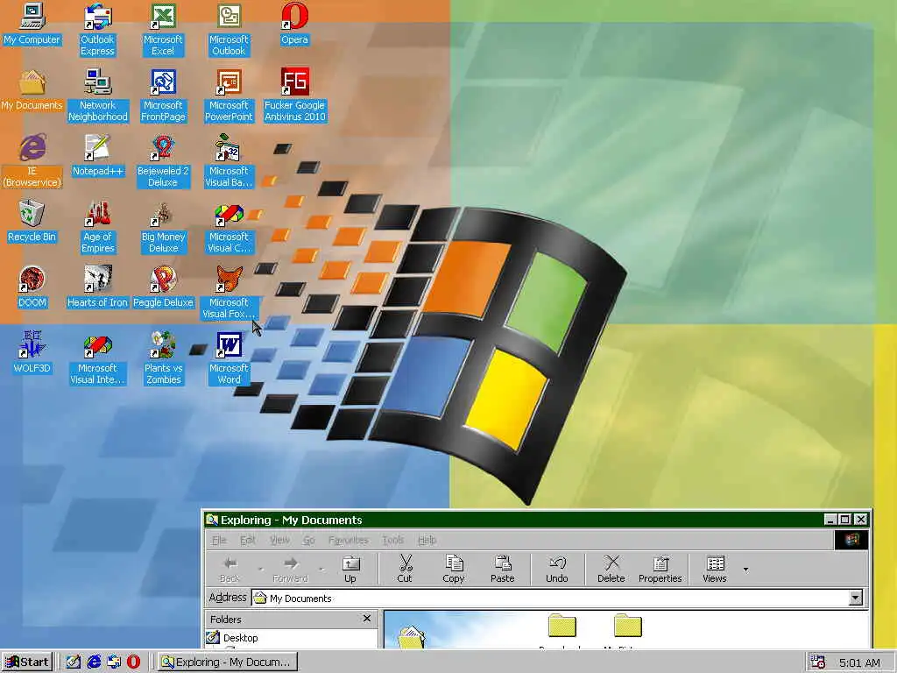Viewport: 897px width, 673px height.
Task: Go Up one folder level
Action: pyautogui.click(x=350, y=569)
